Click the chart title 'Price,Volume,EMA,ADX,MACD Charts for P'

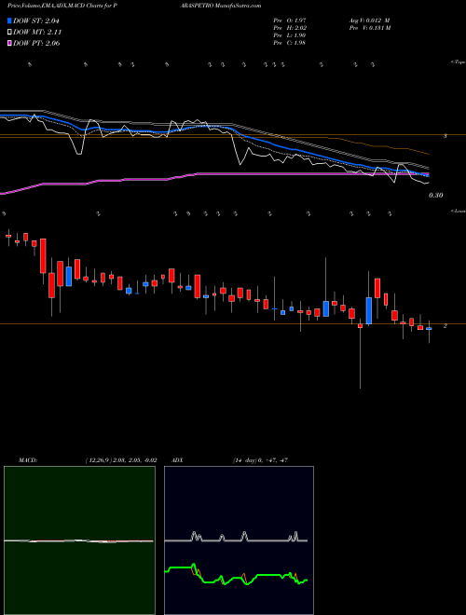click(62, 6)
